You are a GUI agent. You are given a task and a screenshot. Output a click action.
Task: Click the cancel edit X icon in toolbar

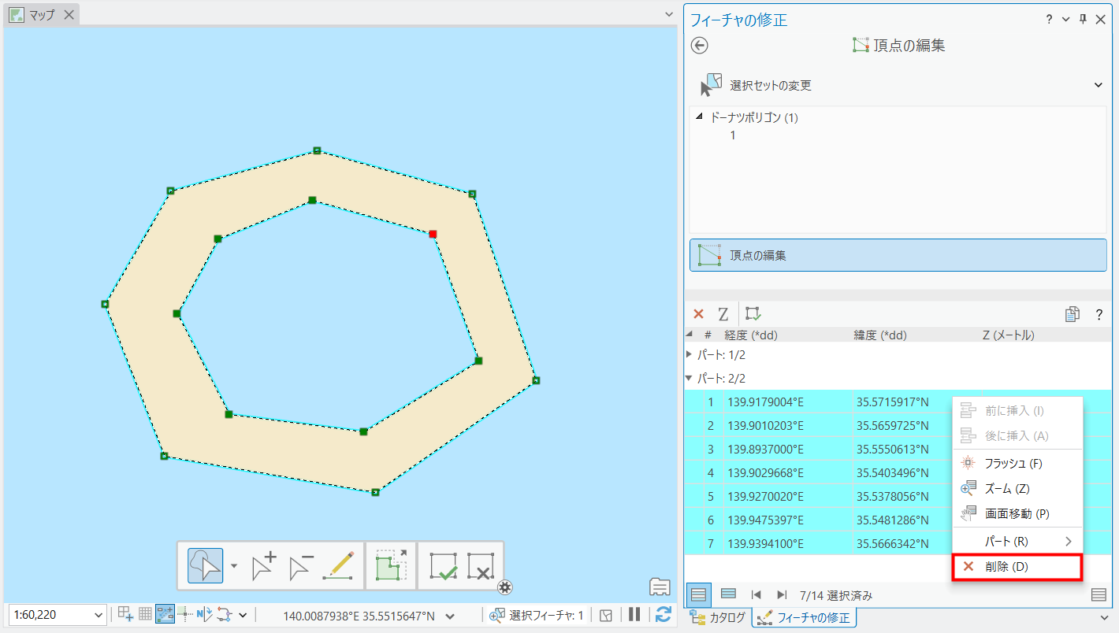click(x=480, y=566)
